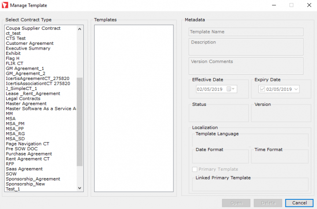The width and height of the screenshot is (317, 209).
Task: Open the Effective Date calendar picker
Action: point(231,89)
